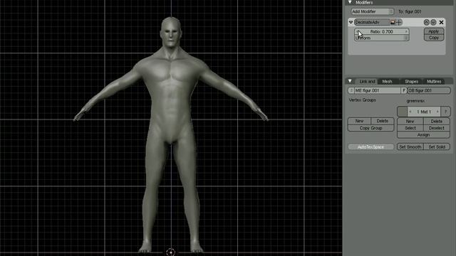Click "Vertex Groups" label
This screenshot has height=256, width=456.
coord(363,100)
